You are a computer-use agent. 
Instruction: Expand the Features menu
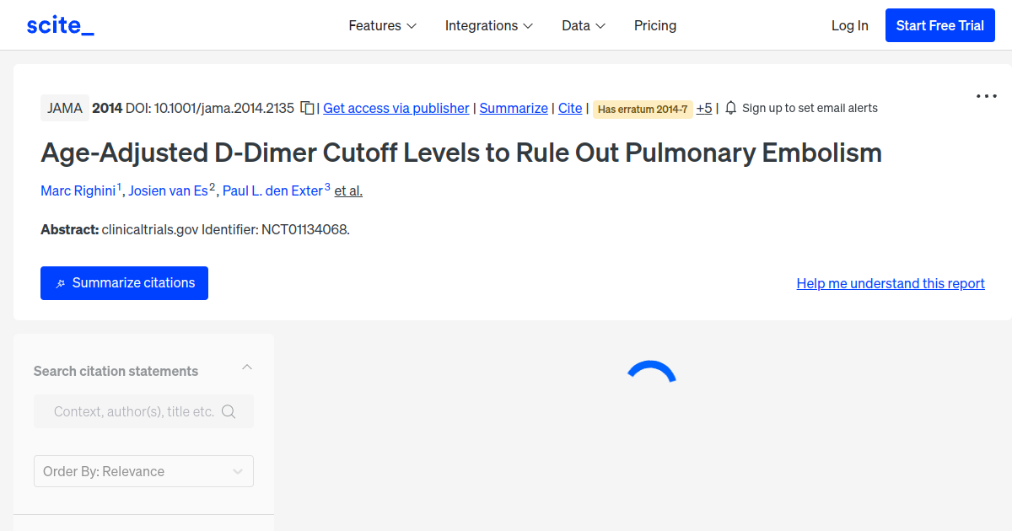click(x=383, y=25)
